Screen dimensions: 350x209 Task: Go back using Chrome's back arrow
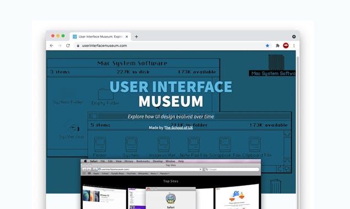52,46
